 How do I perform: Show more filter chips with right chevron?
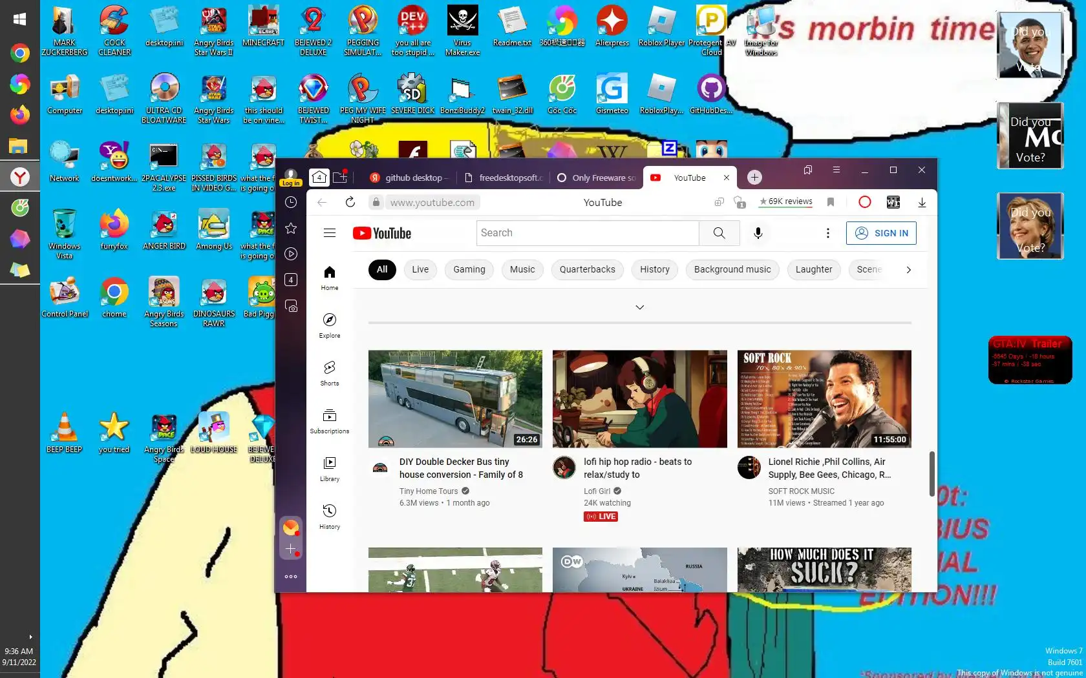click(908, 269)
